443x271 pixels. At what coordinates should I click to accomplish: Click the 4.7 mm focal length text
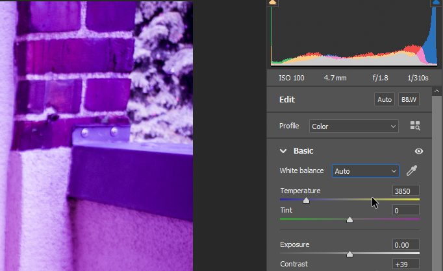pos(335,78)
